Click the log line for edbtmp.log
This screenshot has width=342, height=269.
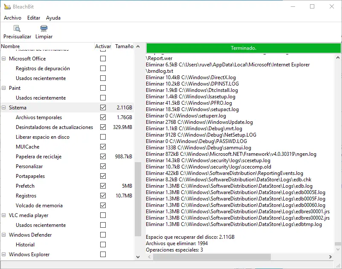point(234,224)
